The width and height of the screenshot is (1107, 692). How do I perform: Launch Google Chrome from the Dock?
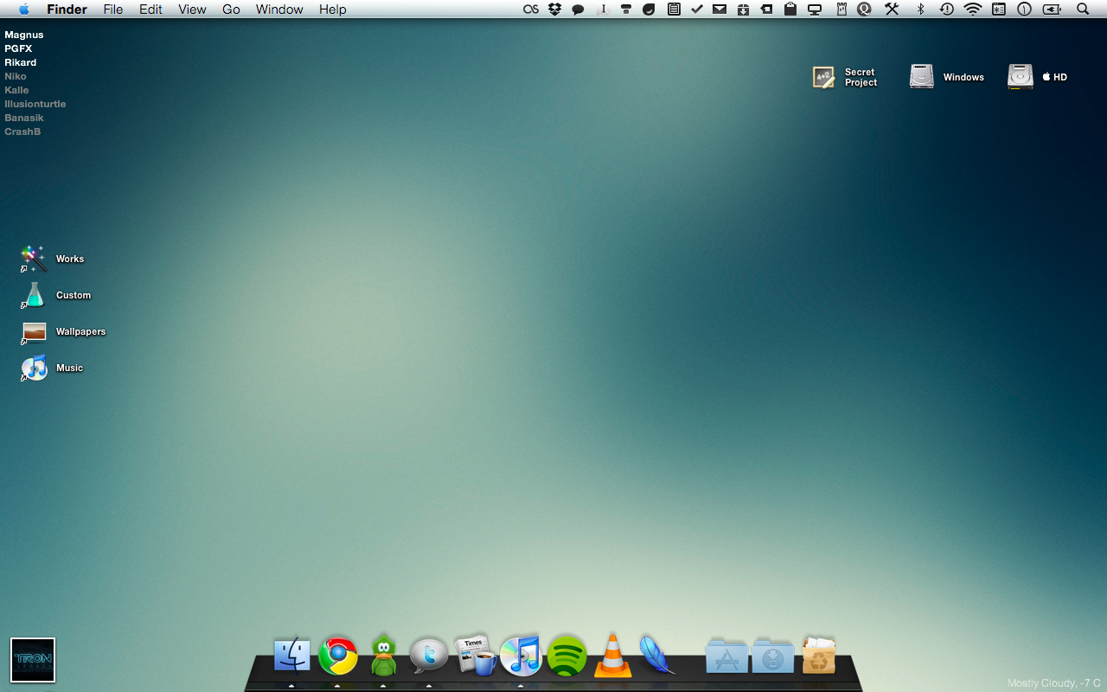click(x=338, y=656)
